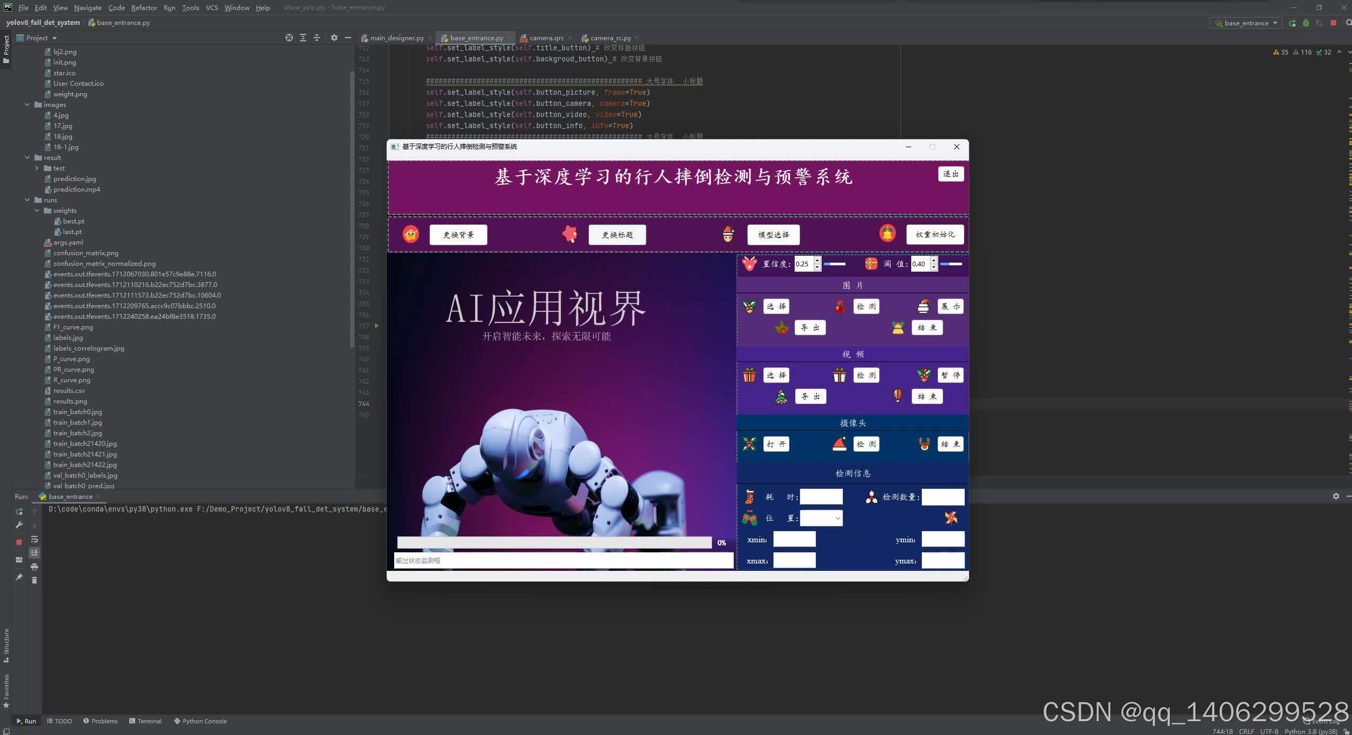Screen dimensions: 1352x735
Task: Click the green debug bug icon
Action: click(1306, 23)
